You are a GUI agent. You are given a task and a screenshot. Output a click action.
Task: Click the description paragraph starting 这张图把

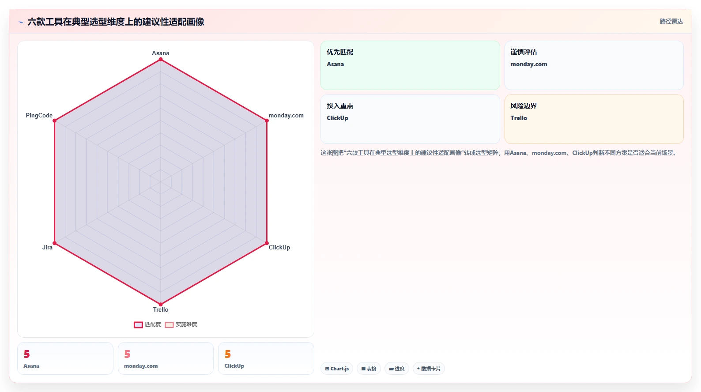click(x=499, y=153)
